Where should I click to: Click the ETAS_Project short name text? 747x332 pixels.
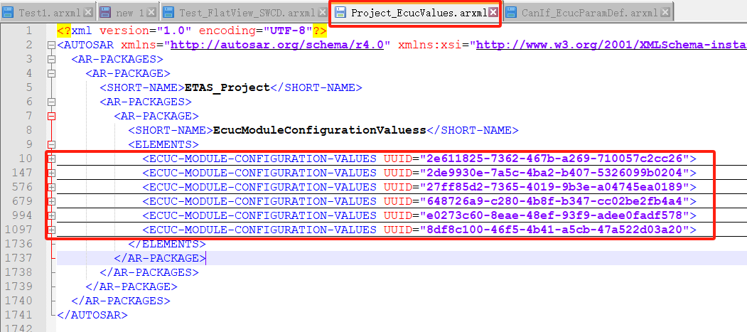pos(227,87)
